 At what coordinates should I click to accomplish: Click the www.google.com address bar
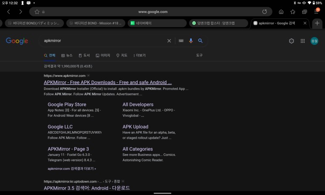[153, 12]
